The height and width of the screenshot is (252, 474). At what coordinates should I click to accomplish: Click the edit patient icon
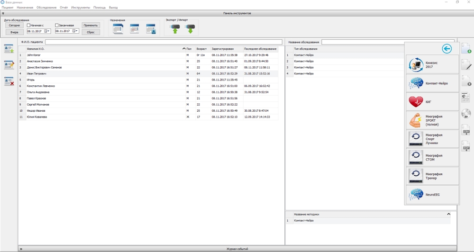(9, 65)
